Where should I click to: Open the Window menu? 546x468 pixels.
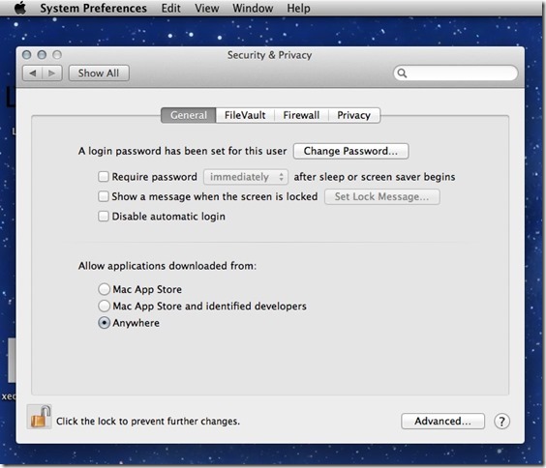pyautogui.click(x=253, y=8)
